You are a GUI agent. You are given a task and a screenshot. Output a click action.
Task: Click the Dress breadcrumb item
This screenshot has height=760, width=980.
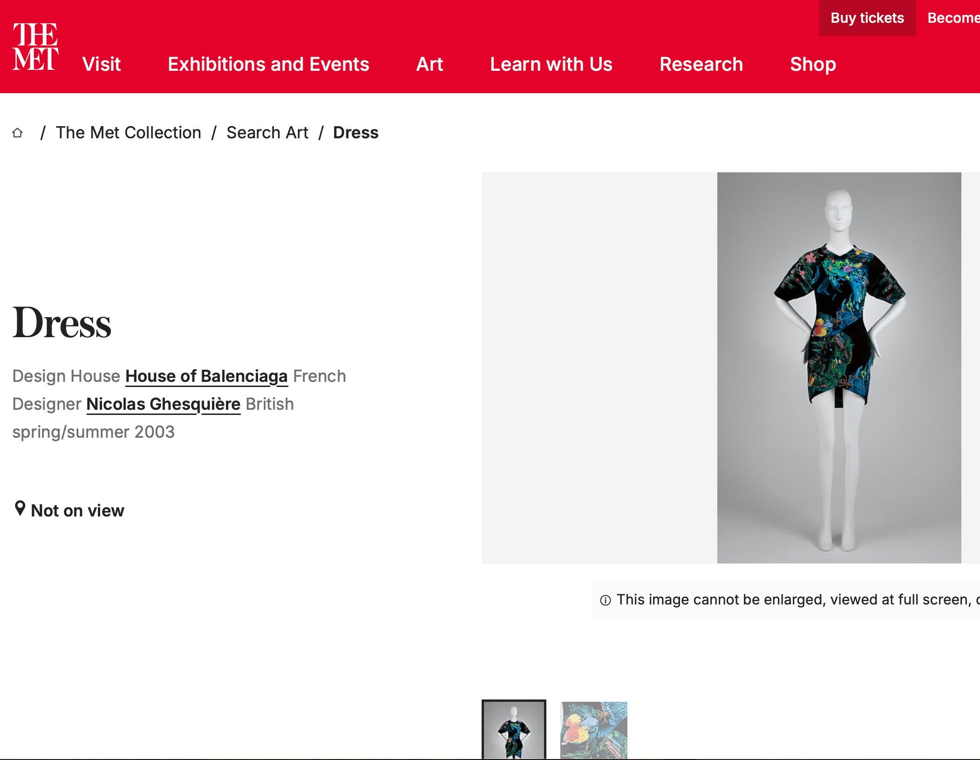coord(355,133)
